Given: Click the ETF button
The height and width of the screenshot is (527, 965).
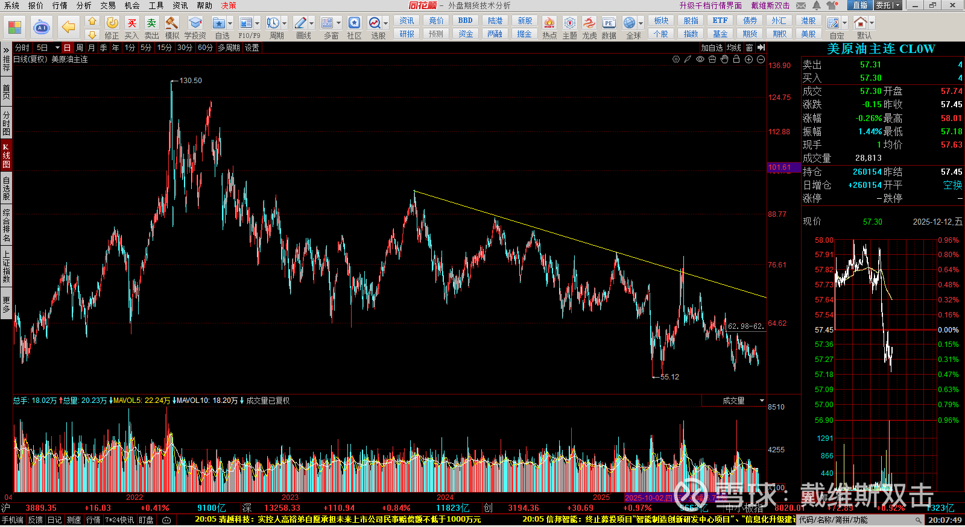Looking at the screenshot, I should tap(720, 20).
